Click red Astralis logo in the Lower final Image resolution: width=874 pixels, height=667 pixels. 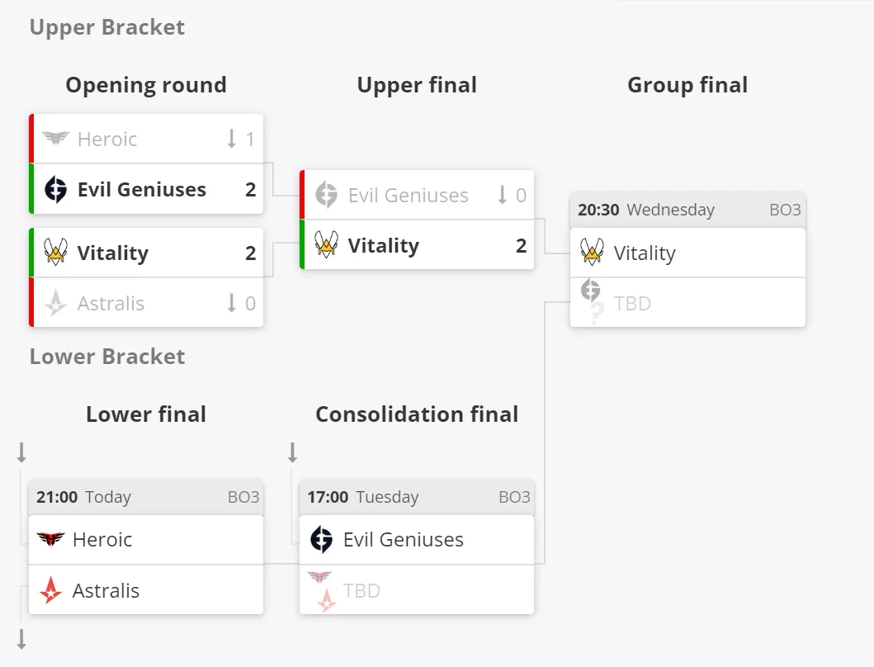click(50, 590)
